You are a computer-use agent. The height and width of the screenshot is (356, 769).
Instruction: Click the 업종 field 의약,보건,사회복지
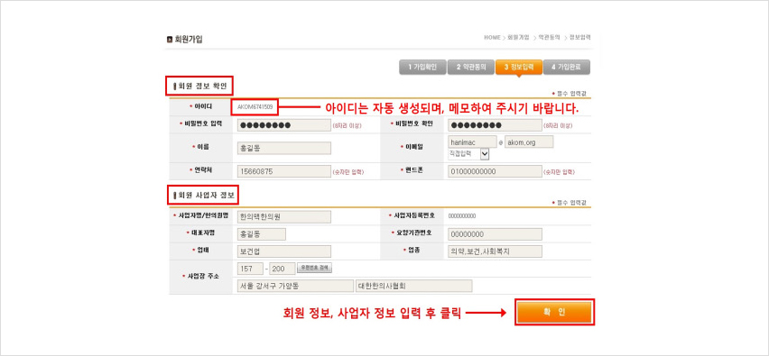[495, 251]
